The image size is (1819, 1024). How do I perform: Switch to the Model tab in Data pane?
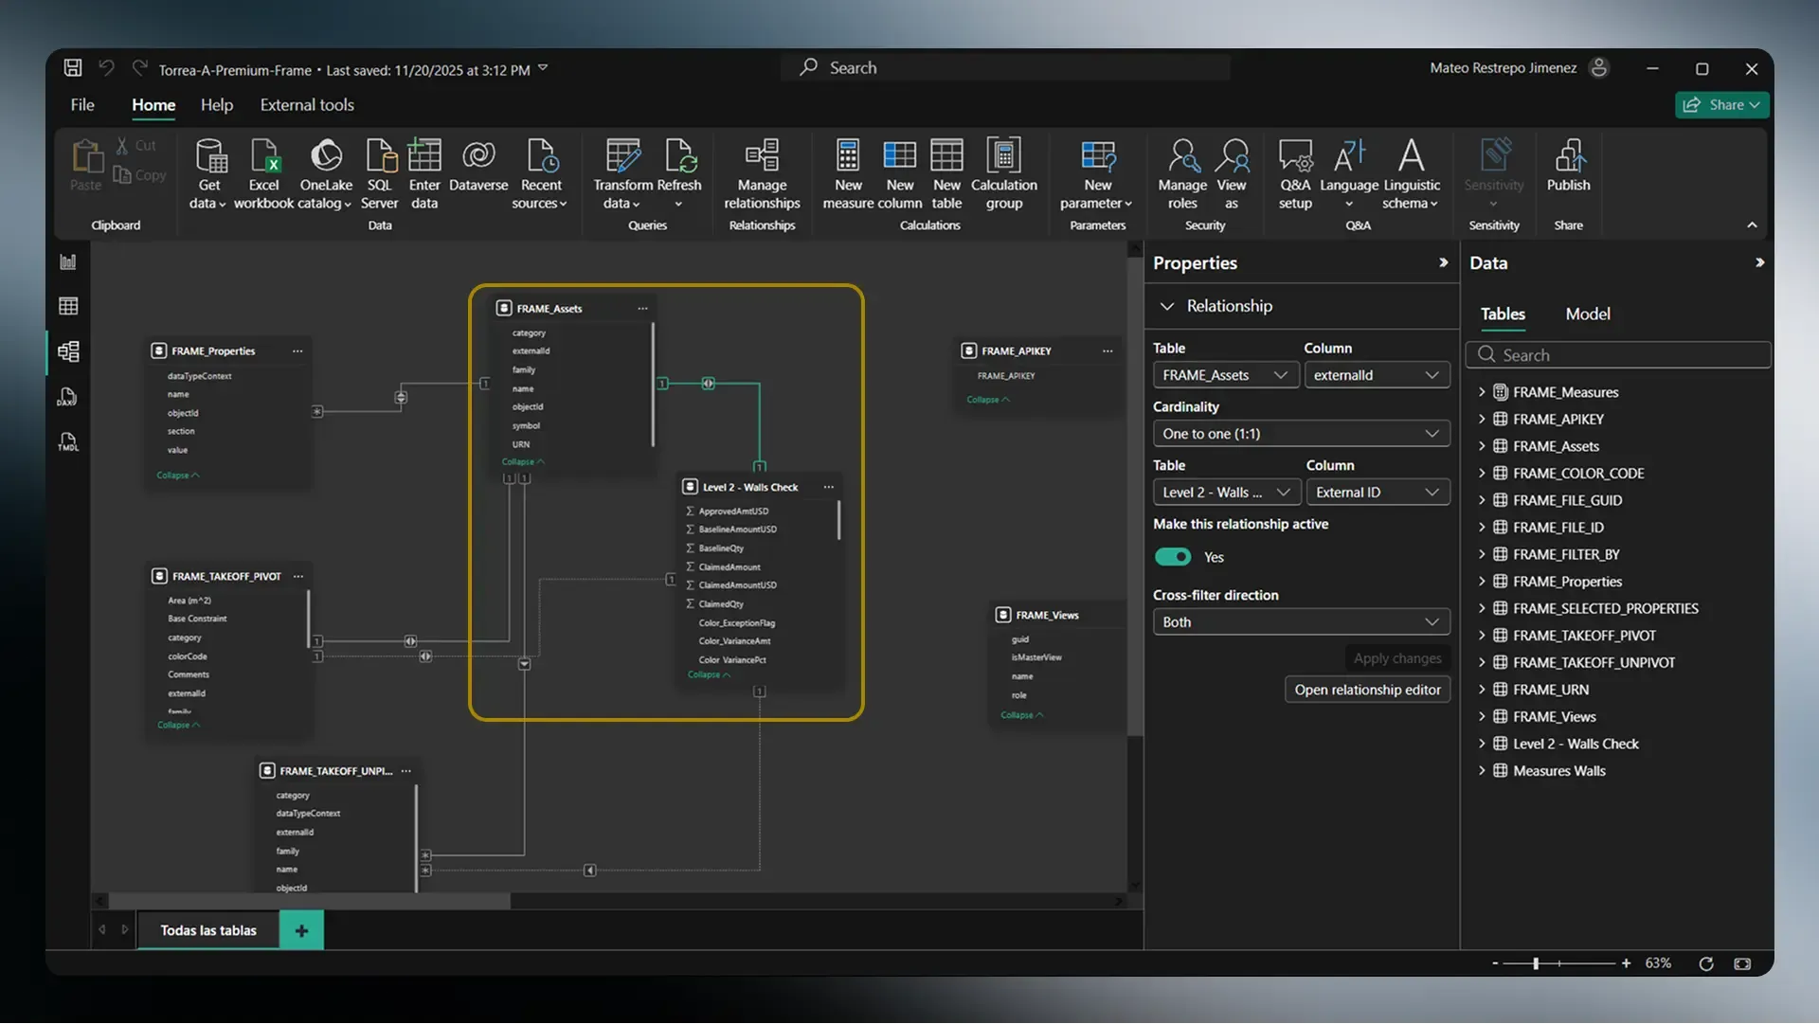[x=1587, y=314]
